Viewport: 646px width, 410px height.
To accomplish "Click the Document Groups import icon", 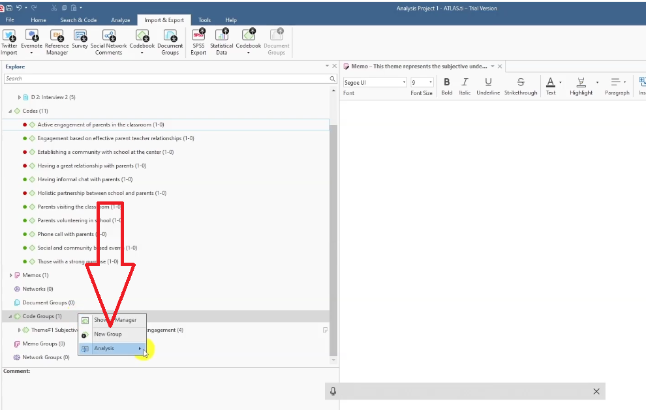I will tap(170, 37).
